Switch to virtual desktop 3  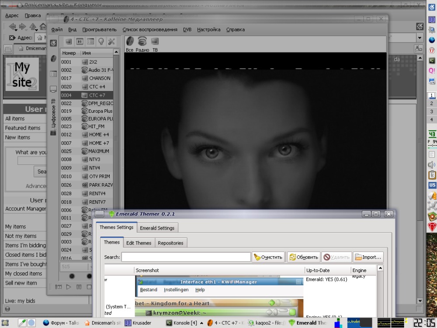(432, 111)
